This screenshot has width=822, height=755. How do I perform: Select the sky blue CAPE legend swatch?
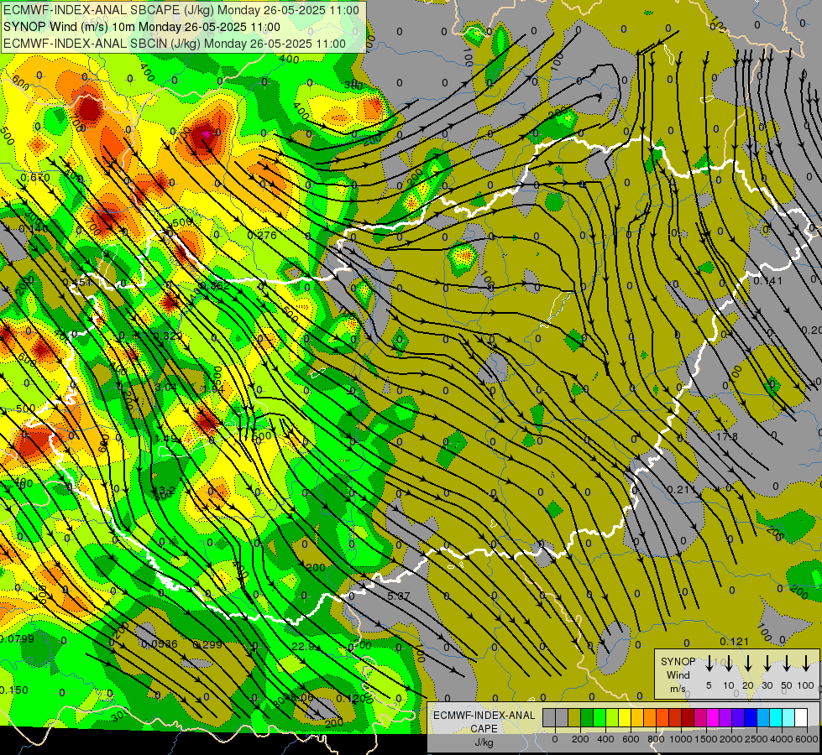point(762,717)
